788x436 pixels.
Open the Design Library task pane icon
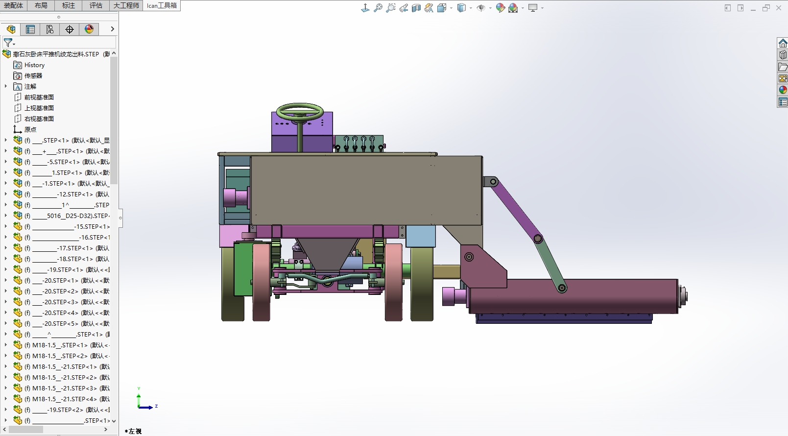pyautogui.click(x=783, y=55)
